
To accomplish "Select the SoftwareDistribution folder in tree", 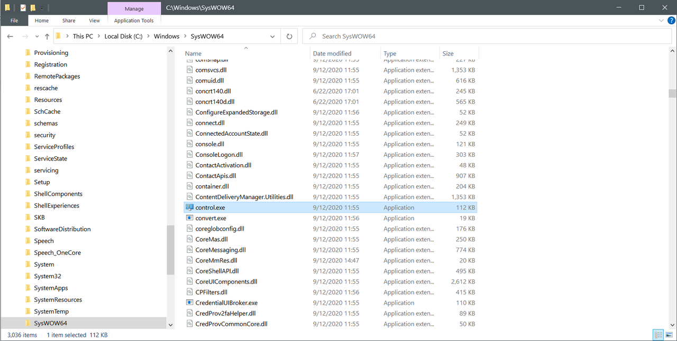I will click(62, 229).
